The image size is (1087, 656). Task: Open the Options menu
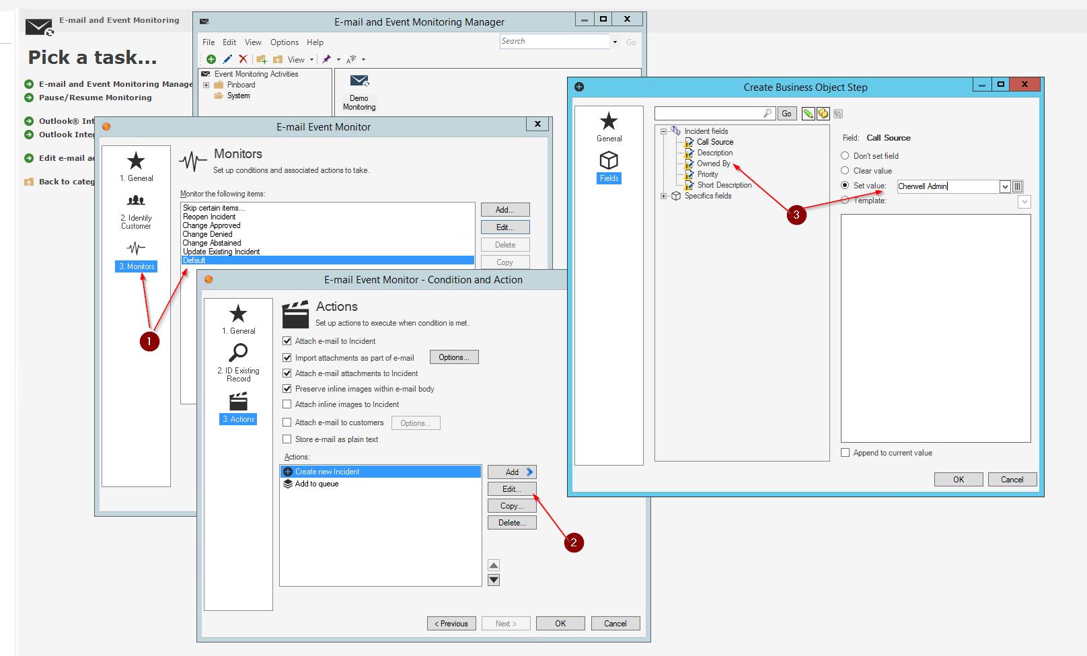click(x=284, y=42)
